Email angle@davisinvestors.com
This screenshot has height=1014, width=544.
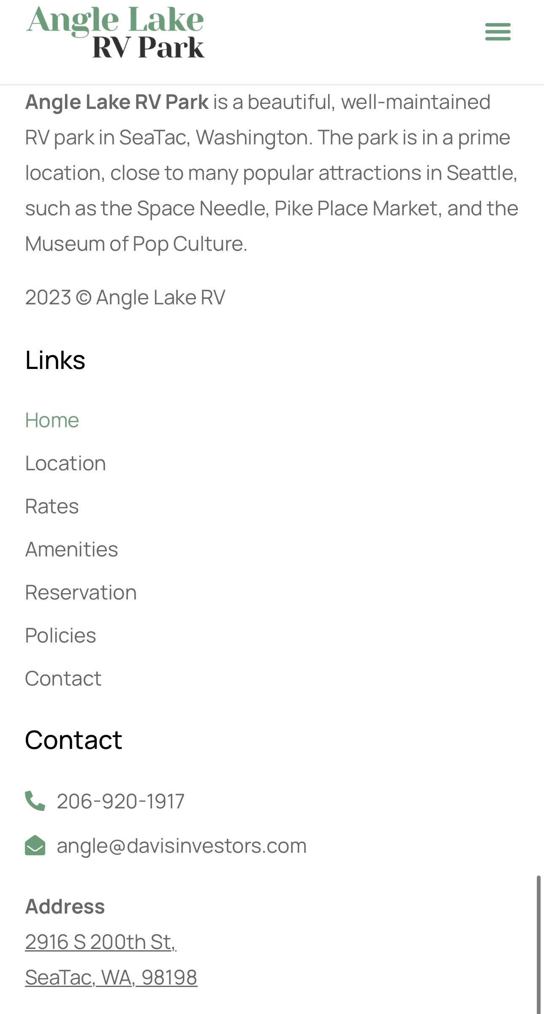click(182, 846)
